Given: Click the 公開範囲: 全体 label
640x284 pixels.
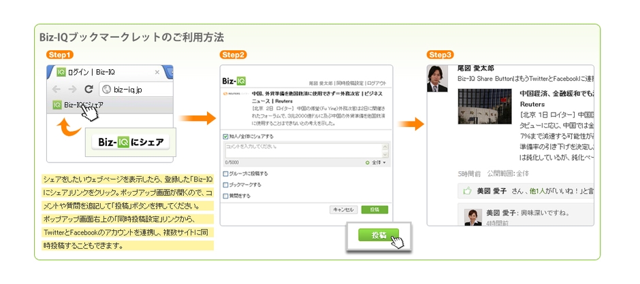Looking at the screenshot, I should (x=508, y=173).
